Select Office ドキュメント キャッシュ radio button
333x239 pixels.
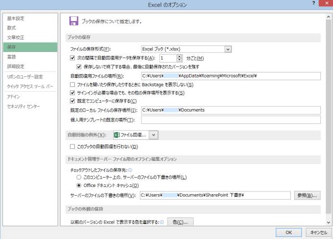pyautogui.click(x=79, y=185)
